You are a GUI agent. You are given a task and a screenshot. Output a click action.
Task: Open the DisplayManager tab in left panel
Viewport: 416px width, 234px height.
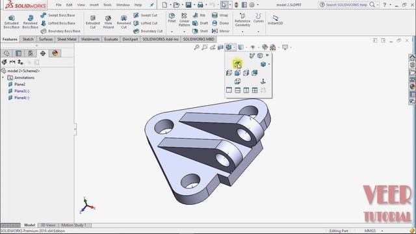click(x=55, y=53)
